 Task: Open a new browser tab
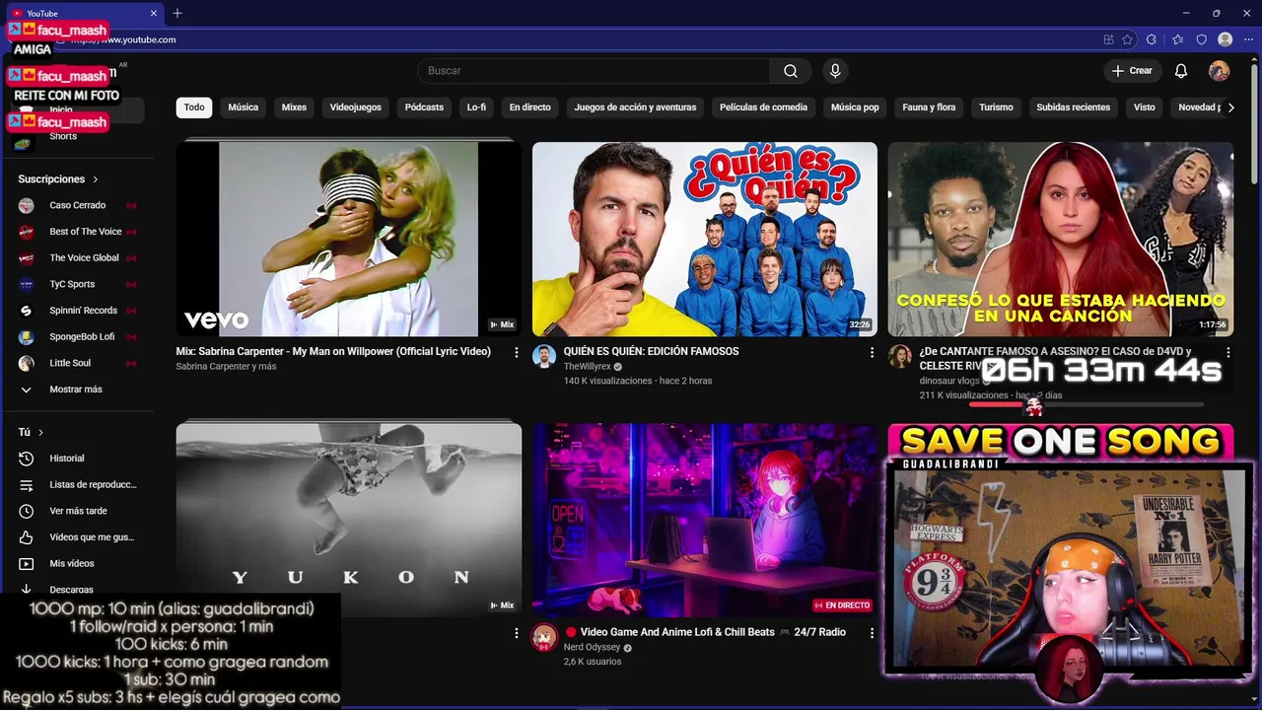pyautogui.click(x=177, y=13)
